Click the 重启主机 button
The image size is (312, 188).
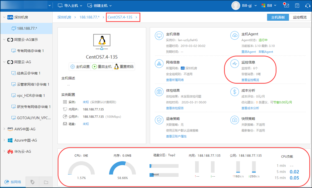point(102,67)
